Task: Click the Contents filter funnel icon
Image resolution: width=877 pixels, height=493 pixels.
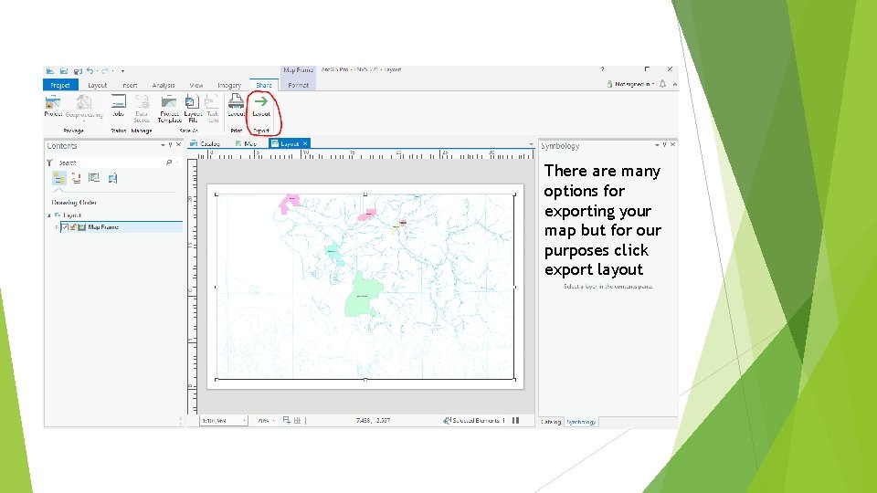Action: click(49, 163)
